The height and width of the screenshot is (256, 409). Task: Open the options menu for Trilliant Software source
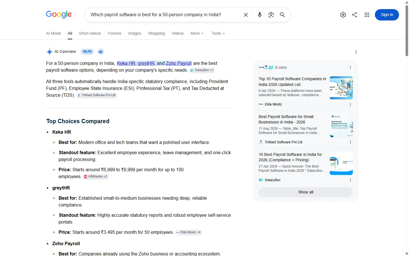click(350, 142)
